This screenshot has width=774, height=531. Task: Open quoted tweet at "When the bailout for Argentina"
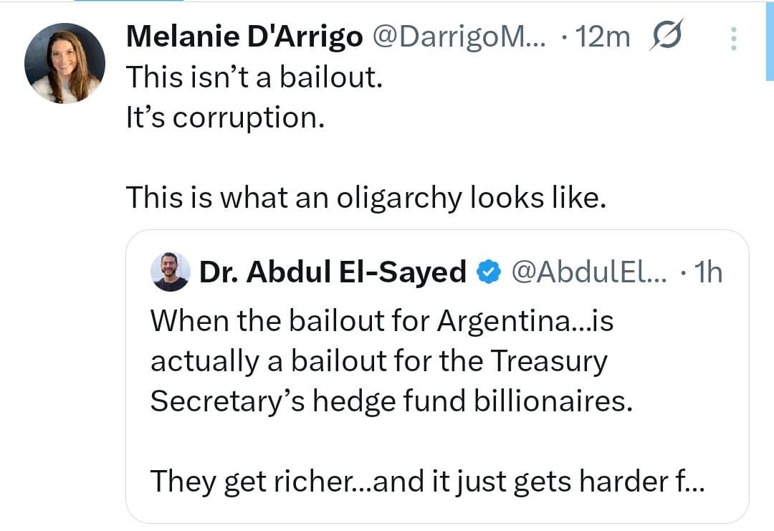pyautogui.click(x=381, y=321)
